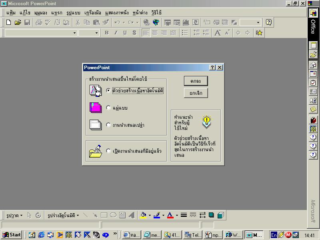Click Internet Explorer quick launch icon
This screenshot has height=240, width=320.
pyautogui.click(x=41, y=235)
